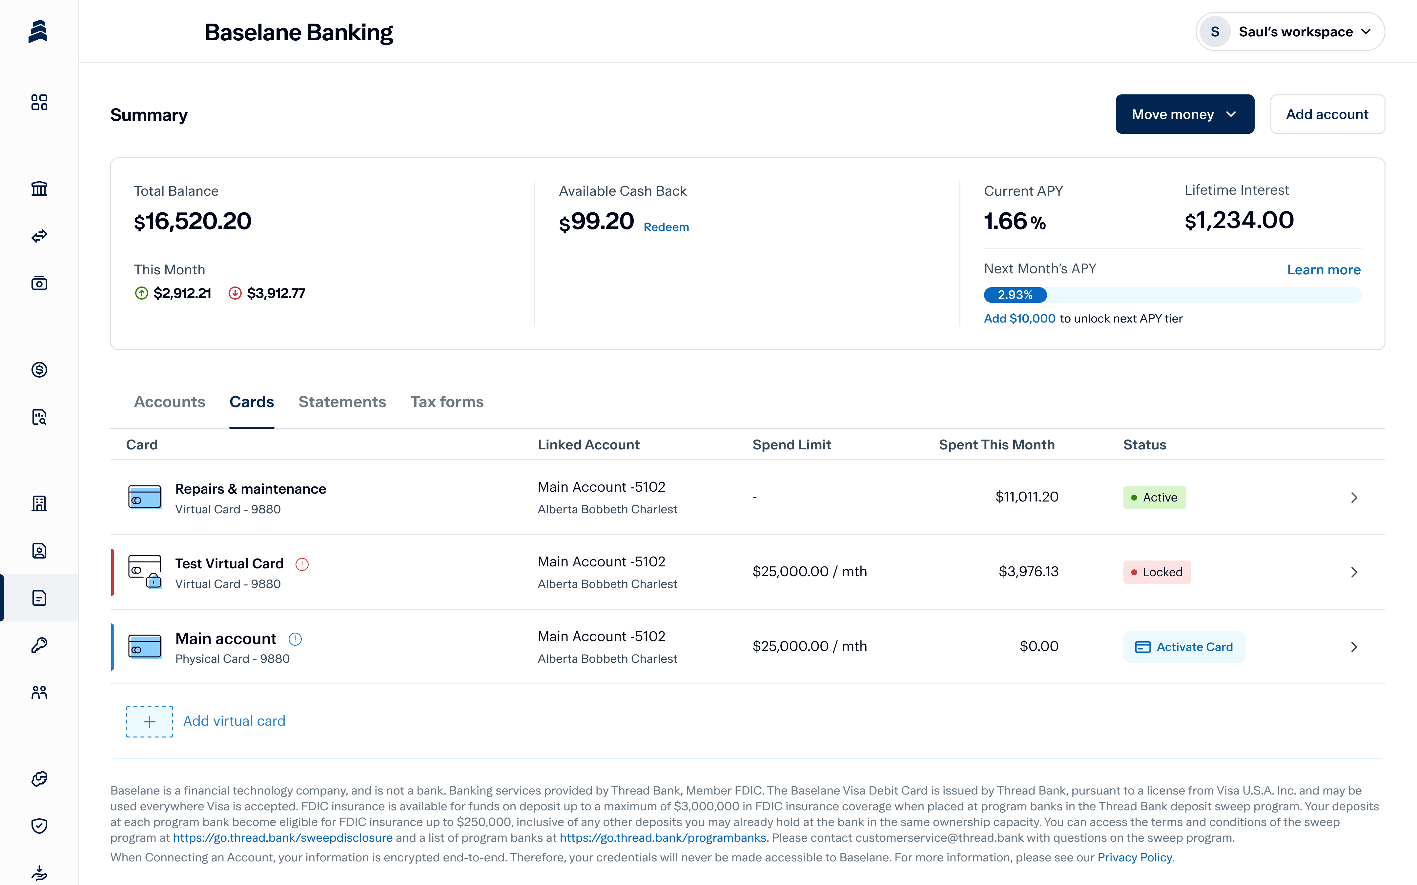The height and width of the screenshot is (885, 1417).
Task: Open the dashboard grid icon in the sidebar
Action: pos(39,102)
